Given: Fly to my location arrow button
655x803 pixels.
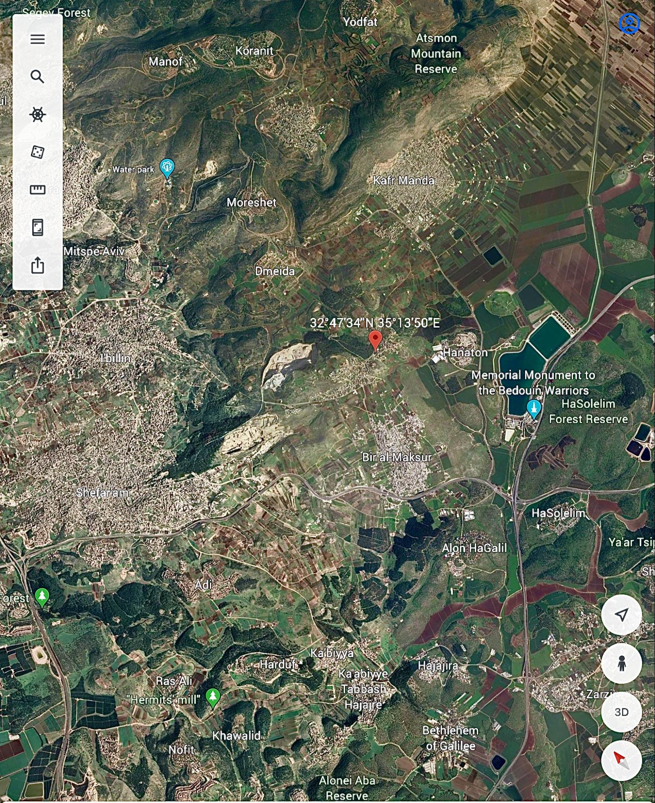Looking at the screenshot, I should 621,614.
